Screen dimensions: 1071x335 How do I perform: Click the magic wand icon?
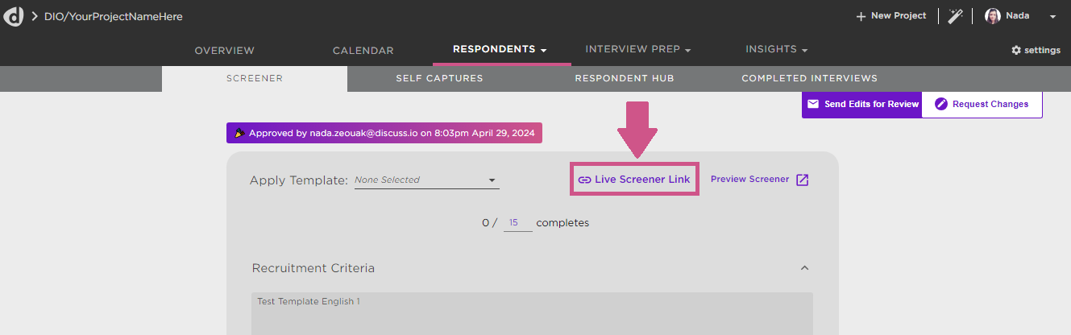[956, 16]
